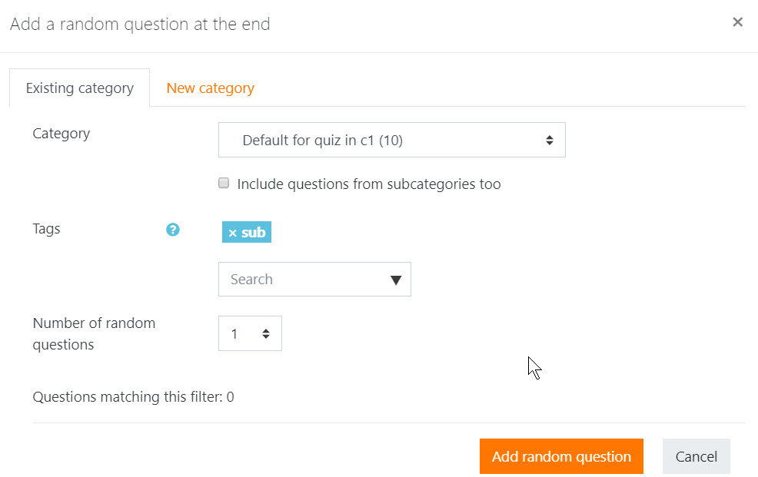Select the Existing category tab

click(x=80, y=88)
